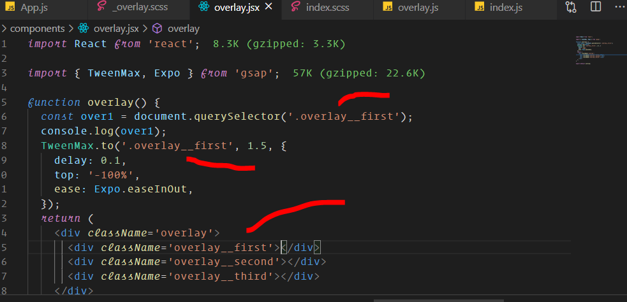Open source control compare changes icon

click(x=571, y=7)
